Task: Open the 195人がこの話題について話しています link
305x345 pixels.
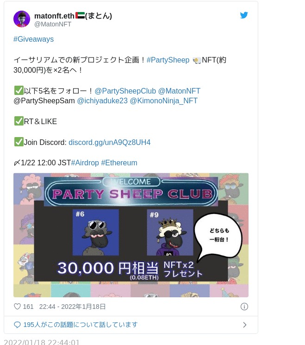Action: (81, 325)
